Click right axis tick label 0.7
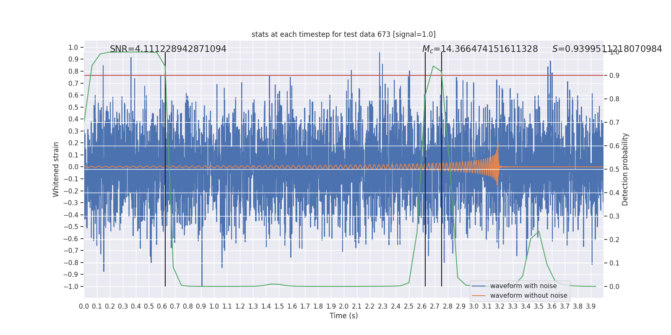The height and width of the screenshot is (335, 671). (x=614, y=122)
